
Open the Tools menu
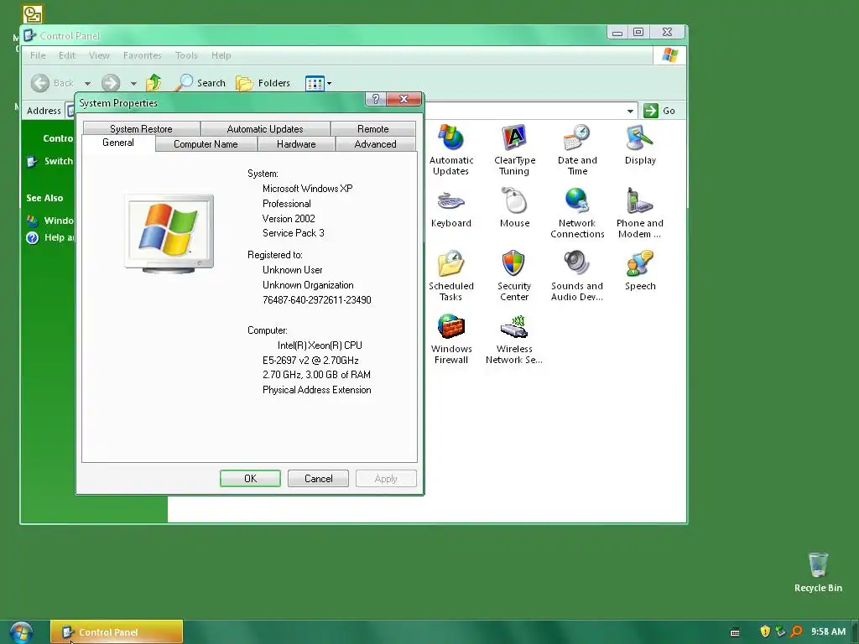click(186, 55)
